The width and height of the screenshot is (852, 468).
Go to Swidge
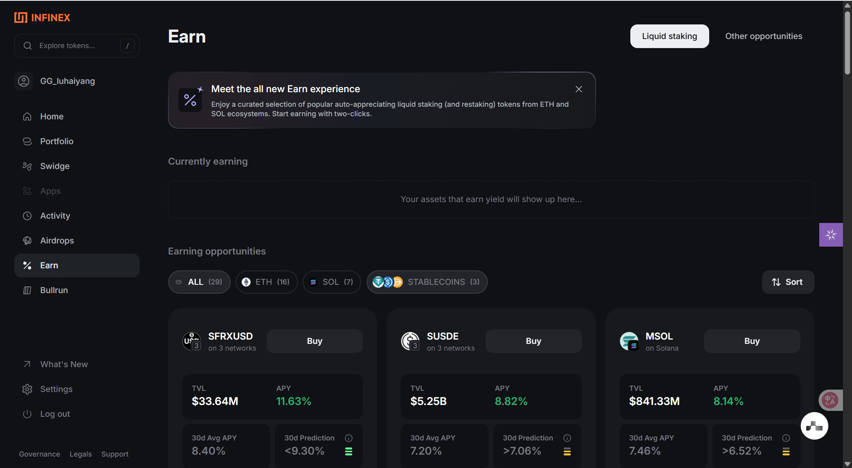(x=77, y=166)
